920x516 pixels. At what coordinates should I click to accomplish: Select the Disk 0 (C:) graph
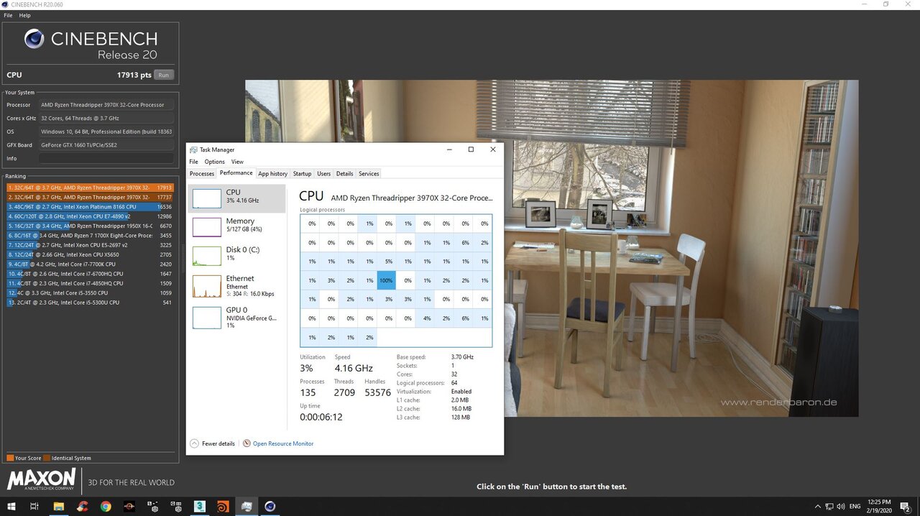click(236, 256)
